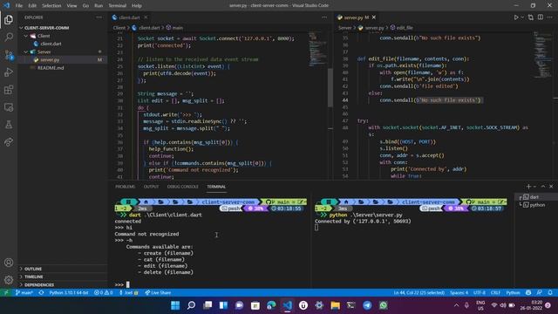Open the Search view in activity bar
This screenshot has width=558, height=314.
click(x=9, y=37)
